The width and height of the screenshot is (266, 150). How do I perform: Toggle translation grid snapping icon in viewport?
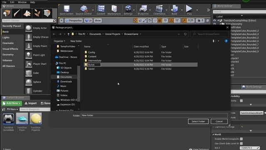pyautogui.click(x=160, y=20)
